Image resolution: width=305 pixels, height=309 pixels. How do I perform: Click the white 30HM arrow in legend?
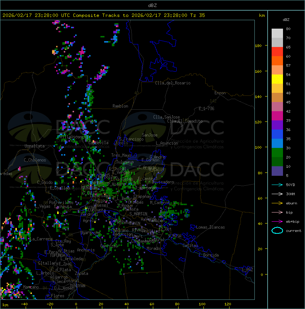(x=277, y=194)
